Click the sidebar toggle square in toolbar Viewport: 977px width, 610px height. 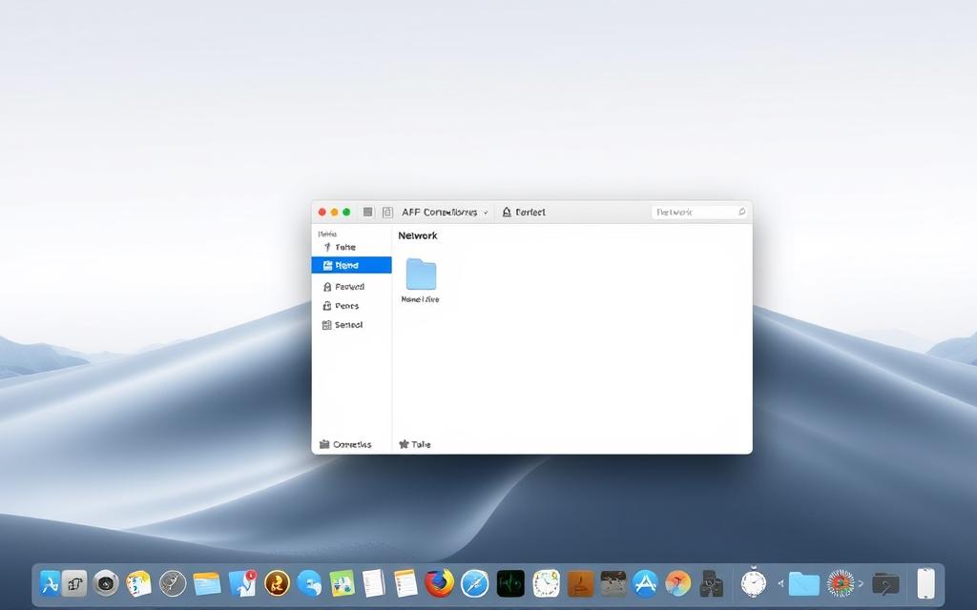point(368,213)
